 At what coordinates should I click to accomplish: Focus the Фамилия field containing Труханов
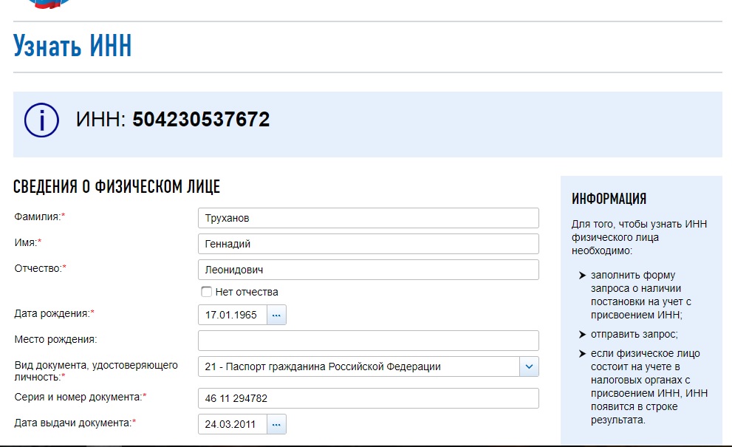(x=368, y=219)
